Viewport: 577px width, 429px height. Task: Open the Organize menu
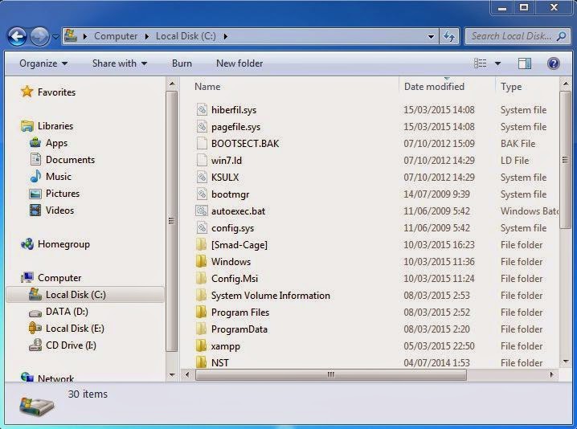click(x=43, y=63)
